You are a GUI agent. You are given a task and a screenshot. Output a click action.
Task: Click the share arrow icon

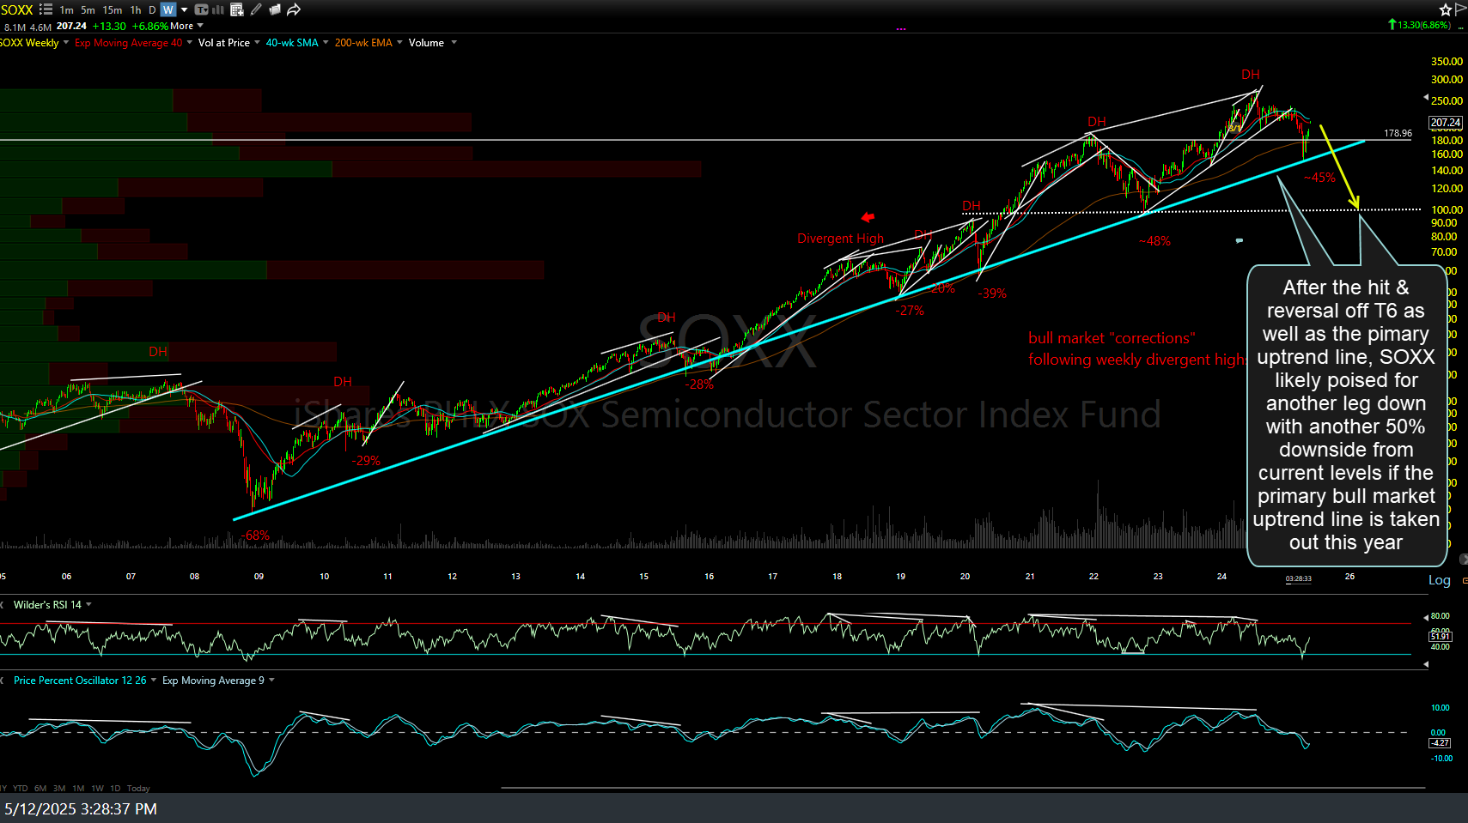(x=294, y=10)
